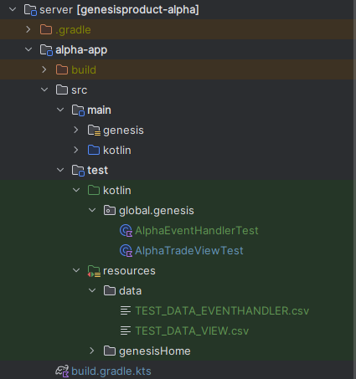
Task: Click the genesis resources folder icon under main
Action: click(x=94, y=131)
